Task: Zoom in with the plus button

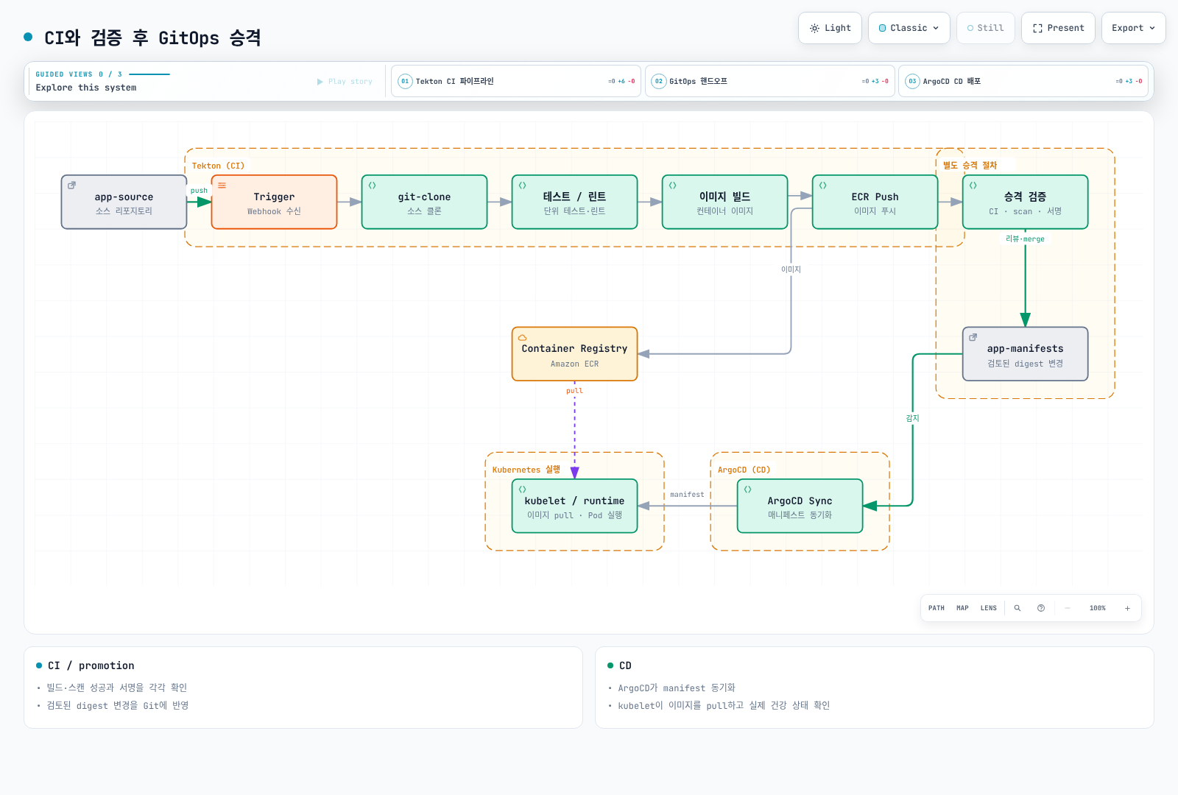Action: pos(1127,608)
